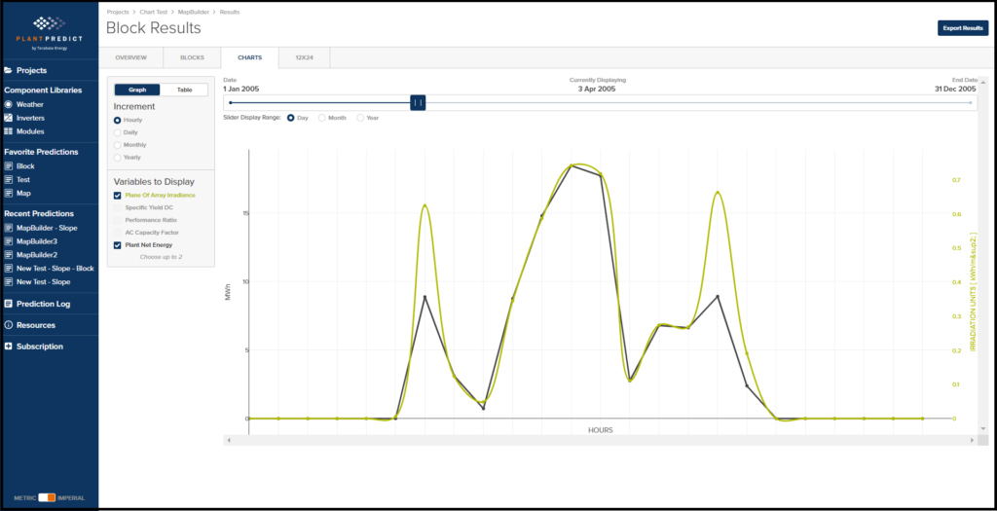
Task: Click the chart vertical scroll down arrow
Action: (983, 429)
